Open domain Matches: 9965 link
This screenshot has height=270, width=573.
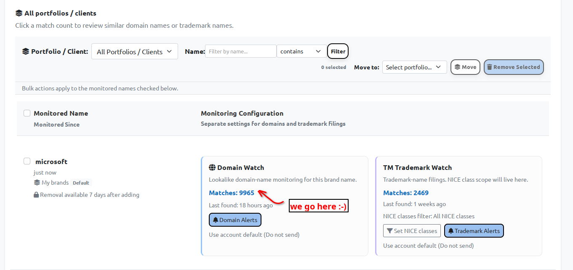(232, 193)
